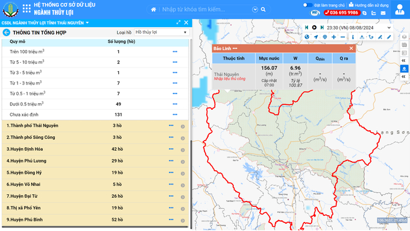Screen dimensions: 410x231
Task: Click the magnifier search icon
Action: click(263, 10)
